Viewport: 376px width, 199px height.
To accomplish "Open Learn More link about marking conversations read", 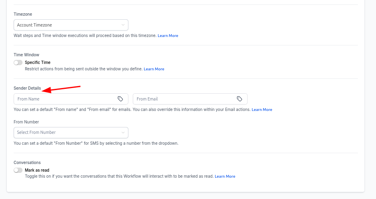I will click(225, 176).
